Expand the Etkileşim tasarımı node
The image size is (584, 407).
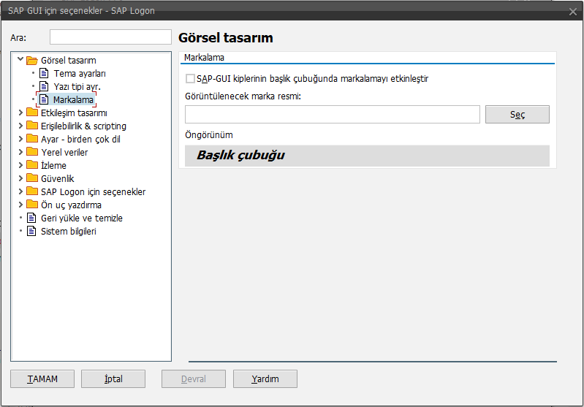click(20, 113)
